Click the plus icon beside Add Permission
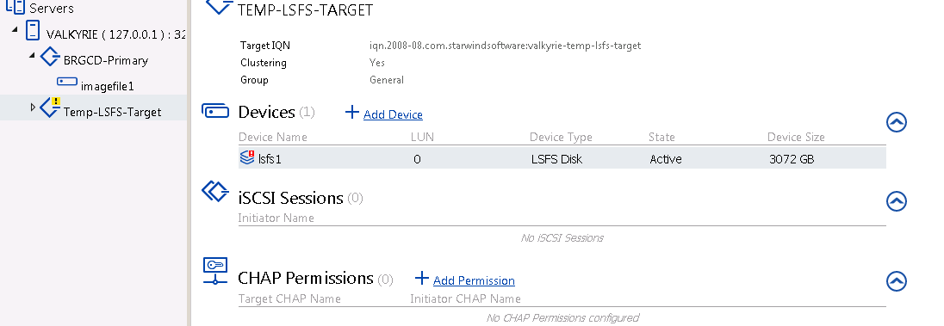The width and height of the screenshot is (944, 326). pyautogui.click(x=422, y=278)
